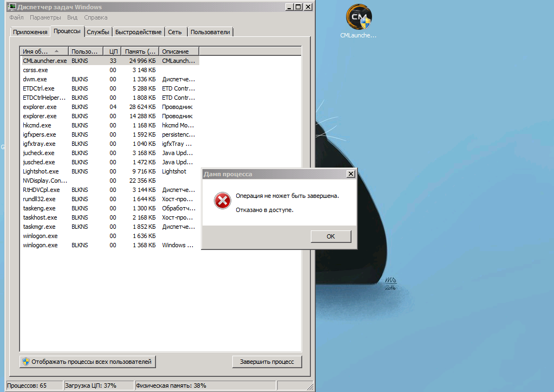The width and height of the screenshot is (554, 392).
Task: Close the Дамп процесса dialog with X
Action: point(350,173)
